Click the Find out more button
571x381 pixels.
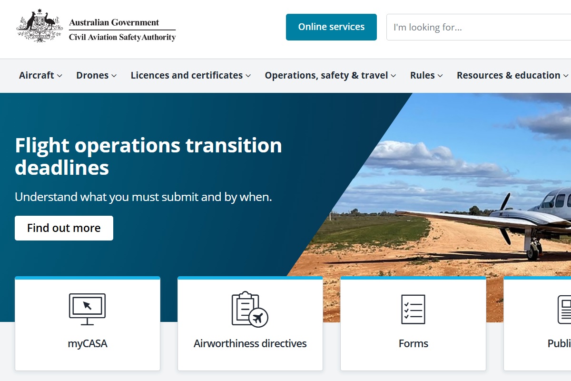pos(64,228)
